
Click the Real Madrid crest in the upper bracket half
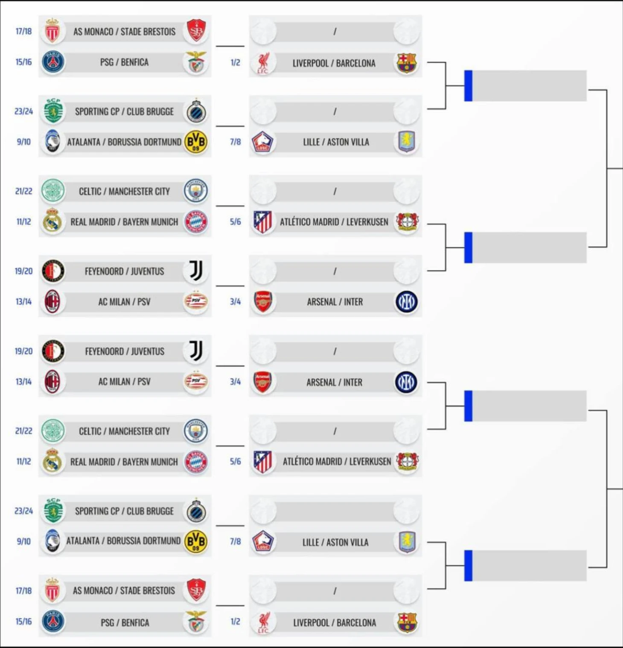(x=52, y=221)
